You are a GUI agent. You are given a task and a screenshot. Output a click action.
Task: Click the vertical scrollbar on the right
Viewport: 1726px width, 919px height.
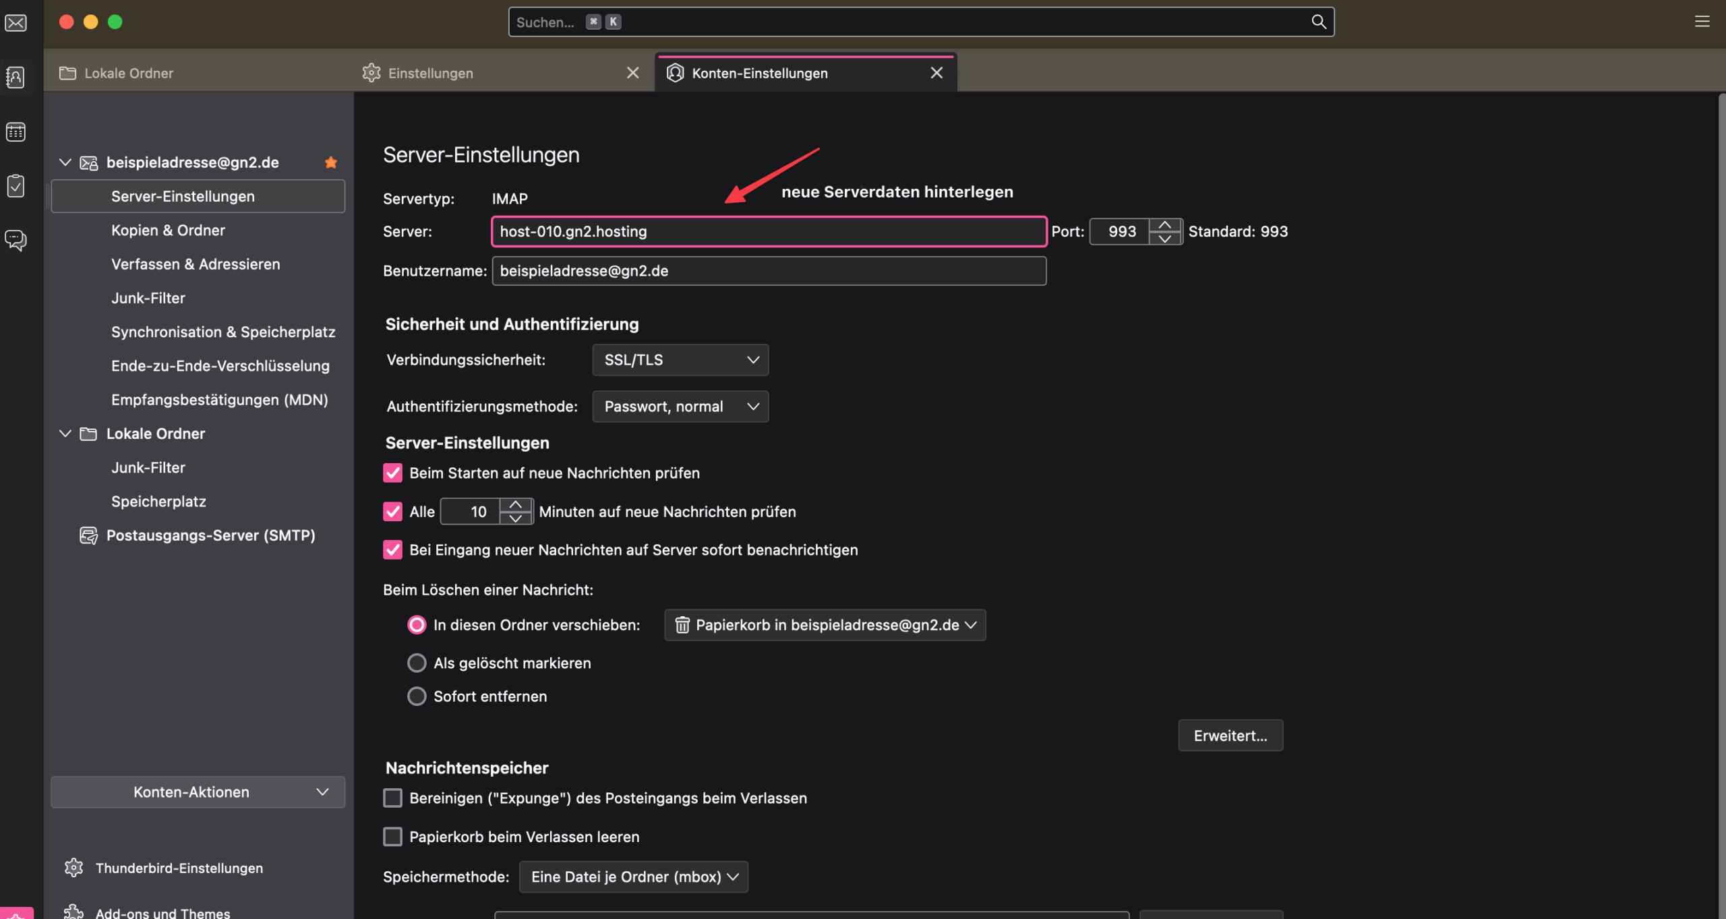click(1721, 506)
